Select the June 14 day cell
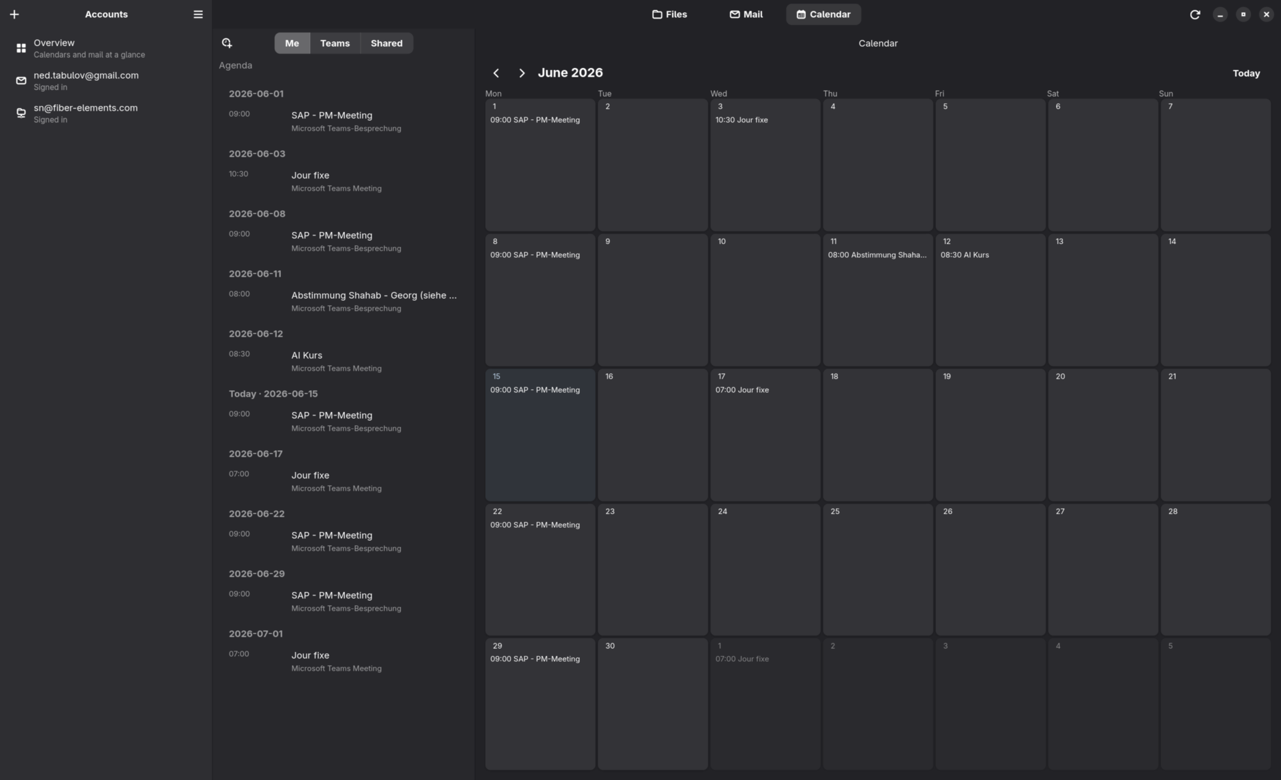The height and width of the screenshot is (780, 1281). (x=1216, y=299)
